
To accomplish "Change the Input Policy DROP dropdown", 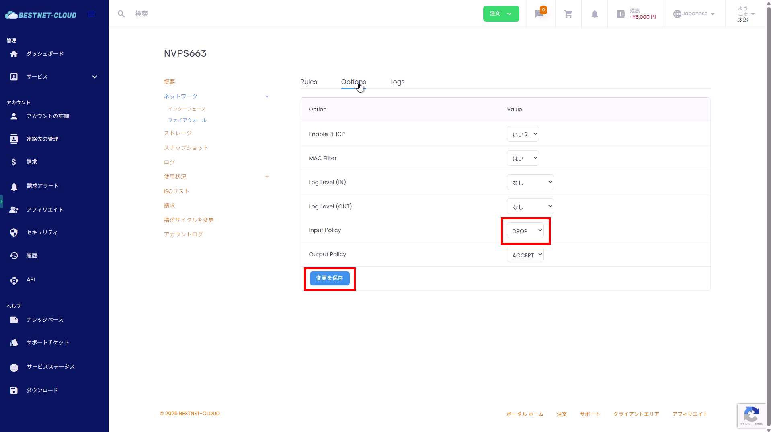I will [525, 230].
